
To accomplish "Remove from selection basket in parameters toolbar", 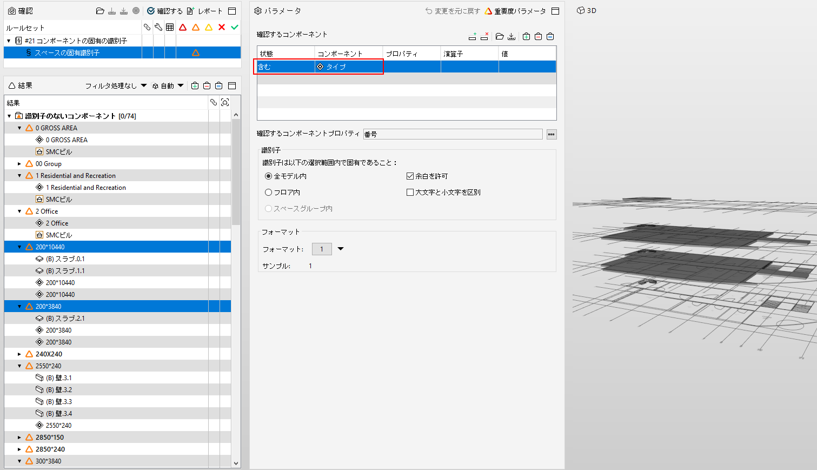I will point(538,36).
